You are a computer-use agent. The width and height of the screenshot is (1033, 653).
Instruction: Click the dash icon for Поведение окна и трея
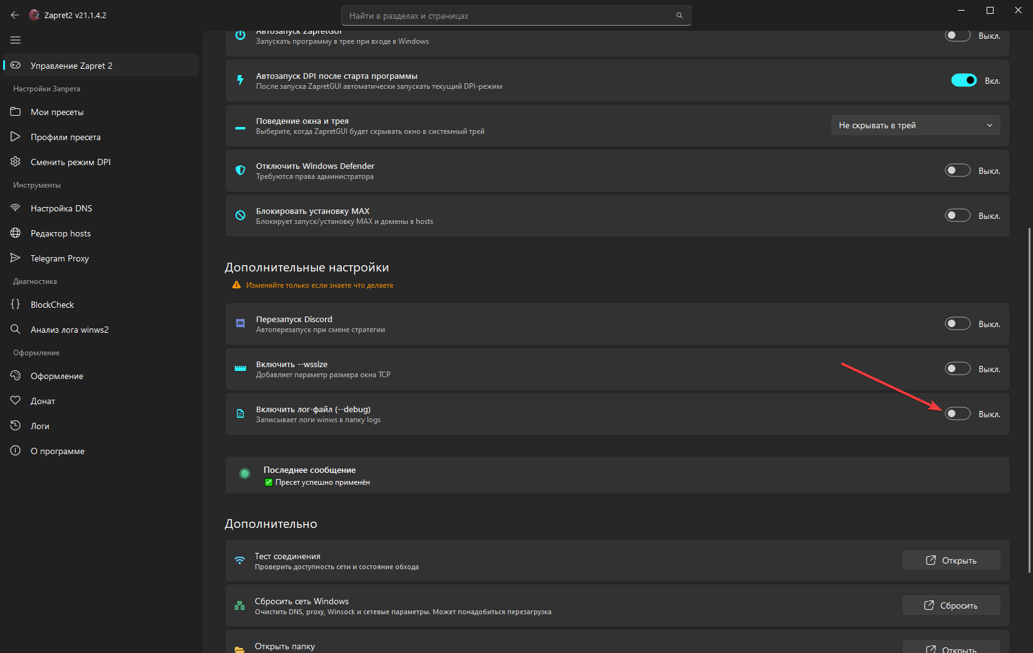pyautogui.click(x=240, y=128)
